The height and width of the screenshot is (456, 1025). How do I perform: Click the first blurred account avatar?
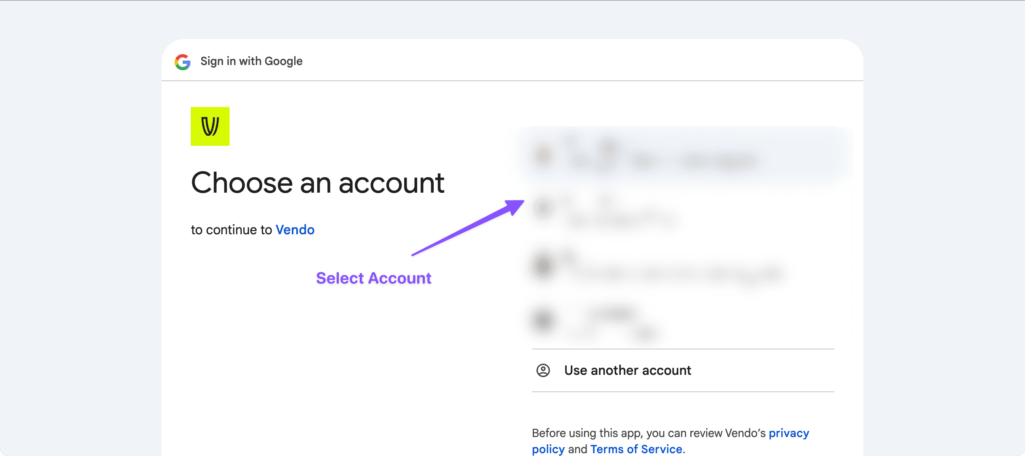coord(543,156)
